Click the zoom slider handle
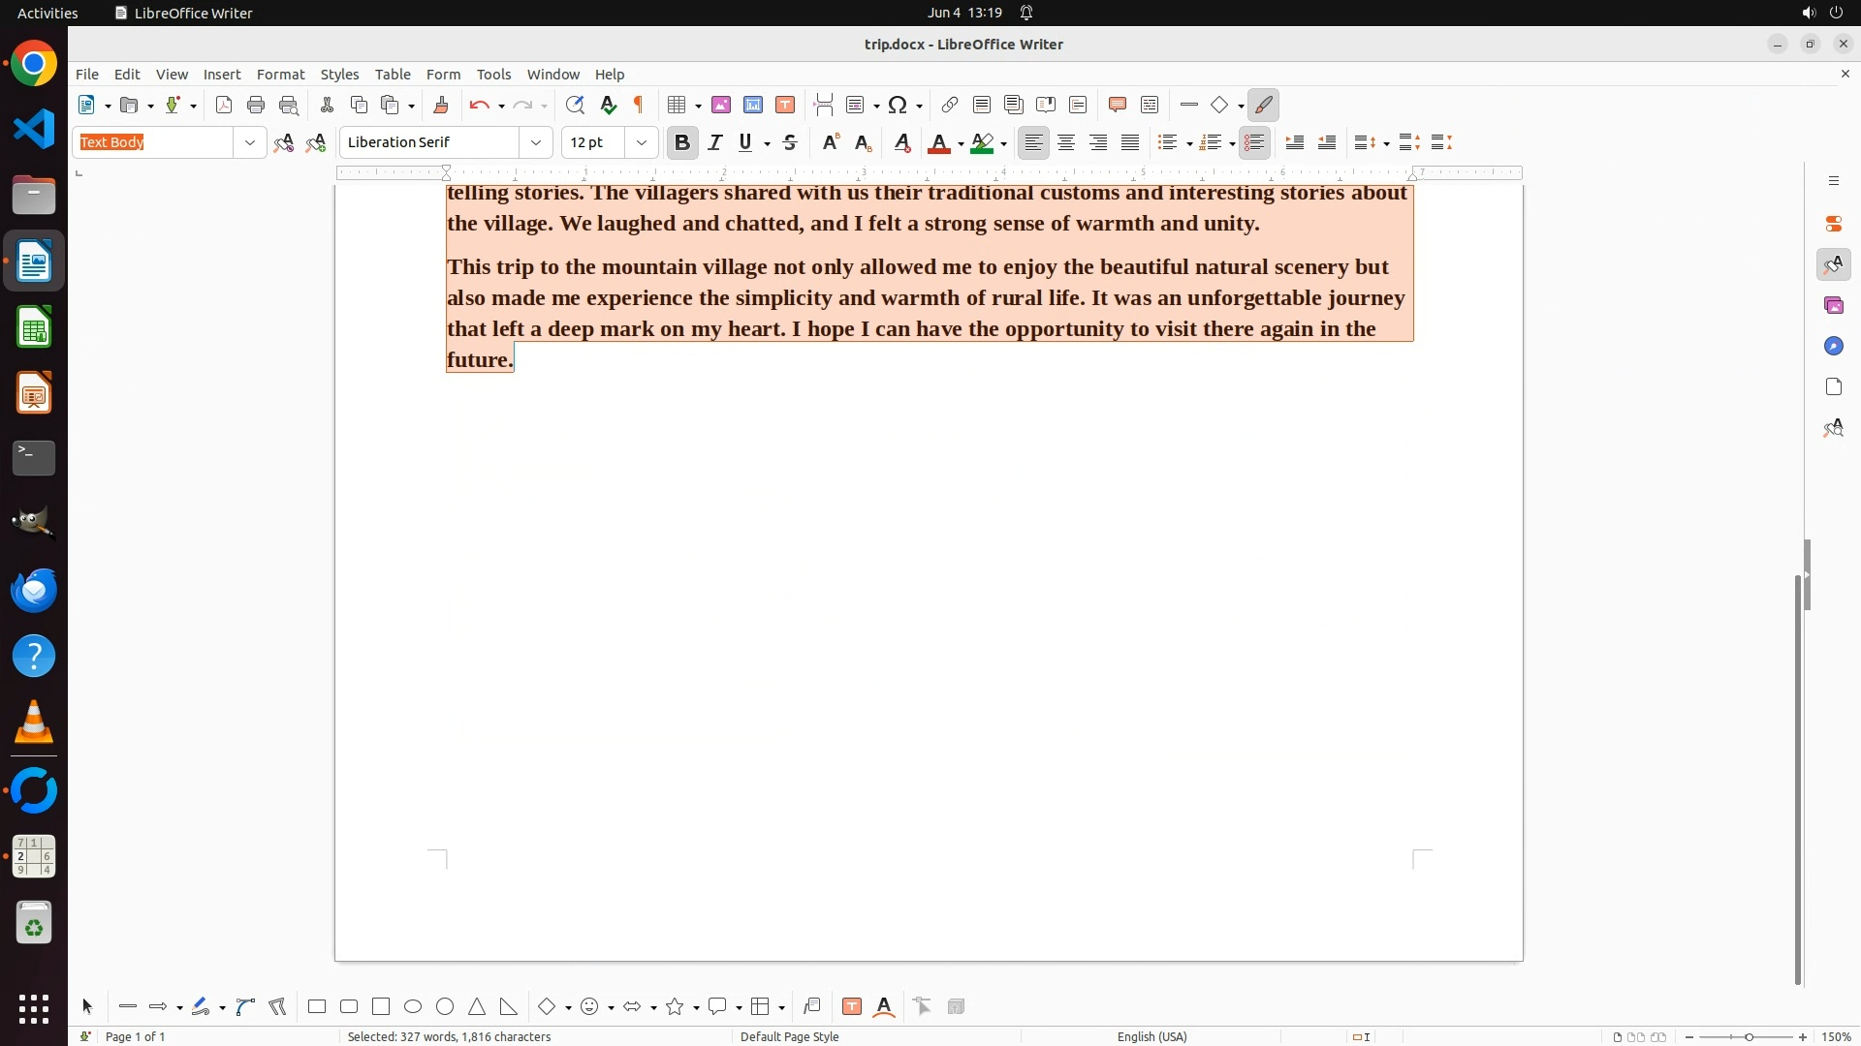 tap(1749, 1036)
